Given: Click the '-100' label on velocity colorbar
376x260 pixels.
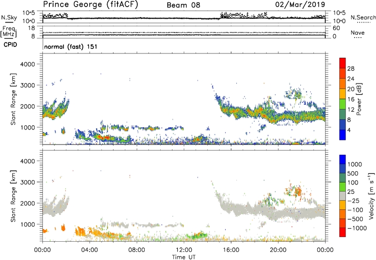Looking at the screenshot, I should (355, 210).
